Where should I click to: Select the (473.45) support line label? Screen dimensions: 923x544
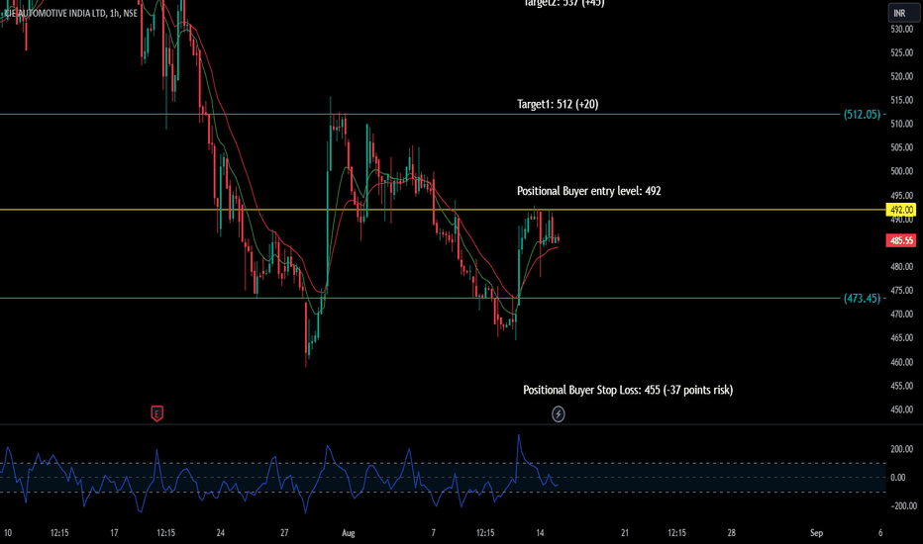pyautogui.click(x=862, y=298)
